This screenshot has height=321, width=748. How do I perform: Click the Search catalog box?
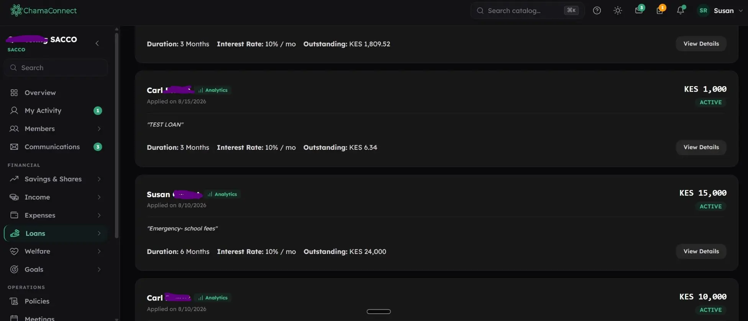(527, 11)
